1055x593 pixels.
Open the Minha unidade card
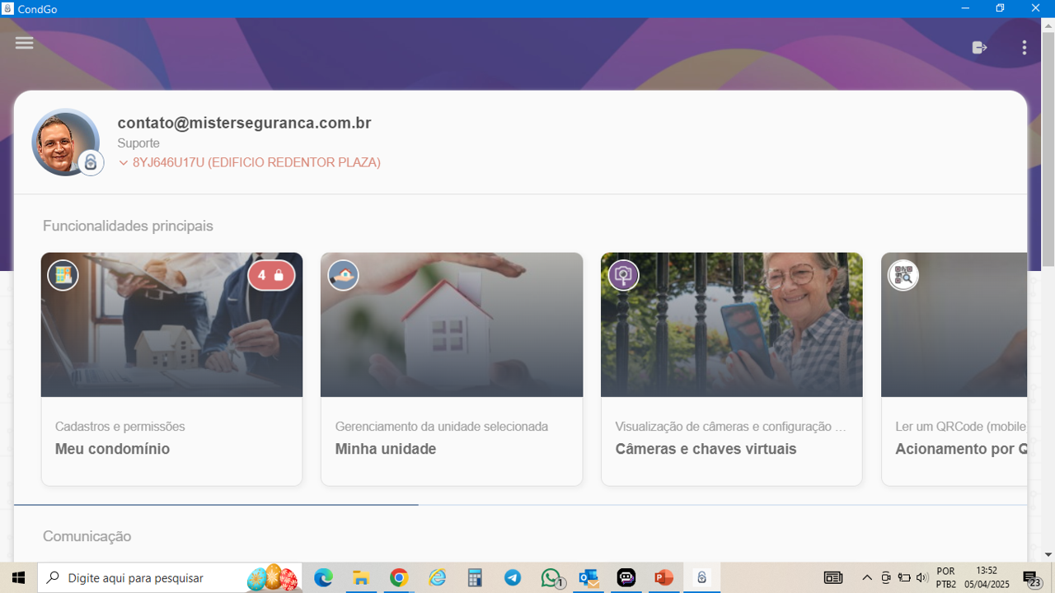pos(452,369)
